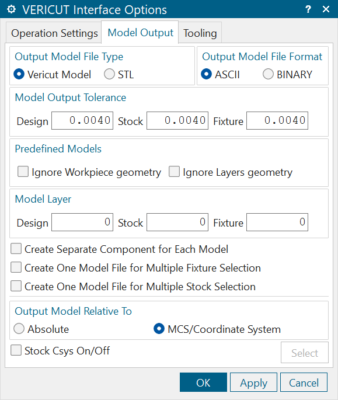Open the Tooling tab
The width and height of the screenshot is (338, 400).
pyautogui.click(x=200, y=33)
